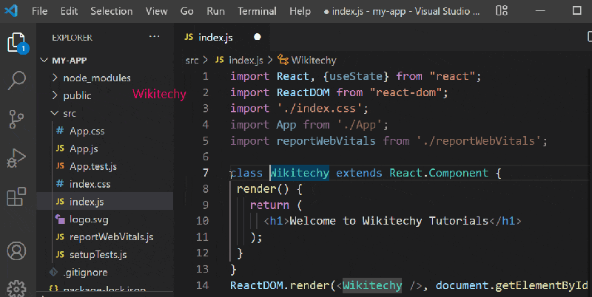The width and height of the screenshot is (592, 297).
Task: Click 'getElementById' on line 14
Action: point(542,285)
